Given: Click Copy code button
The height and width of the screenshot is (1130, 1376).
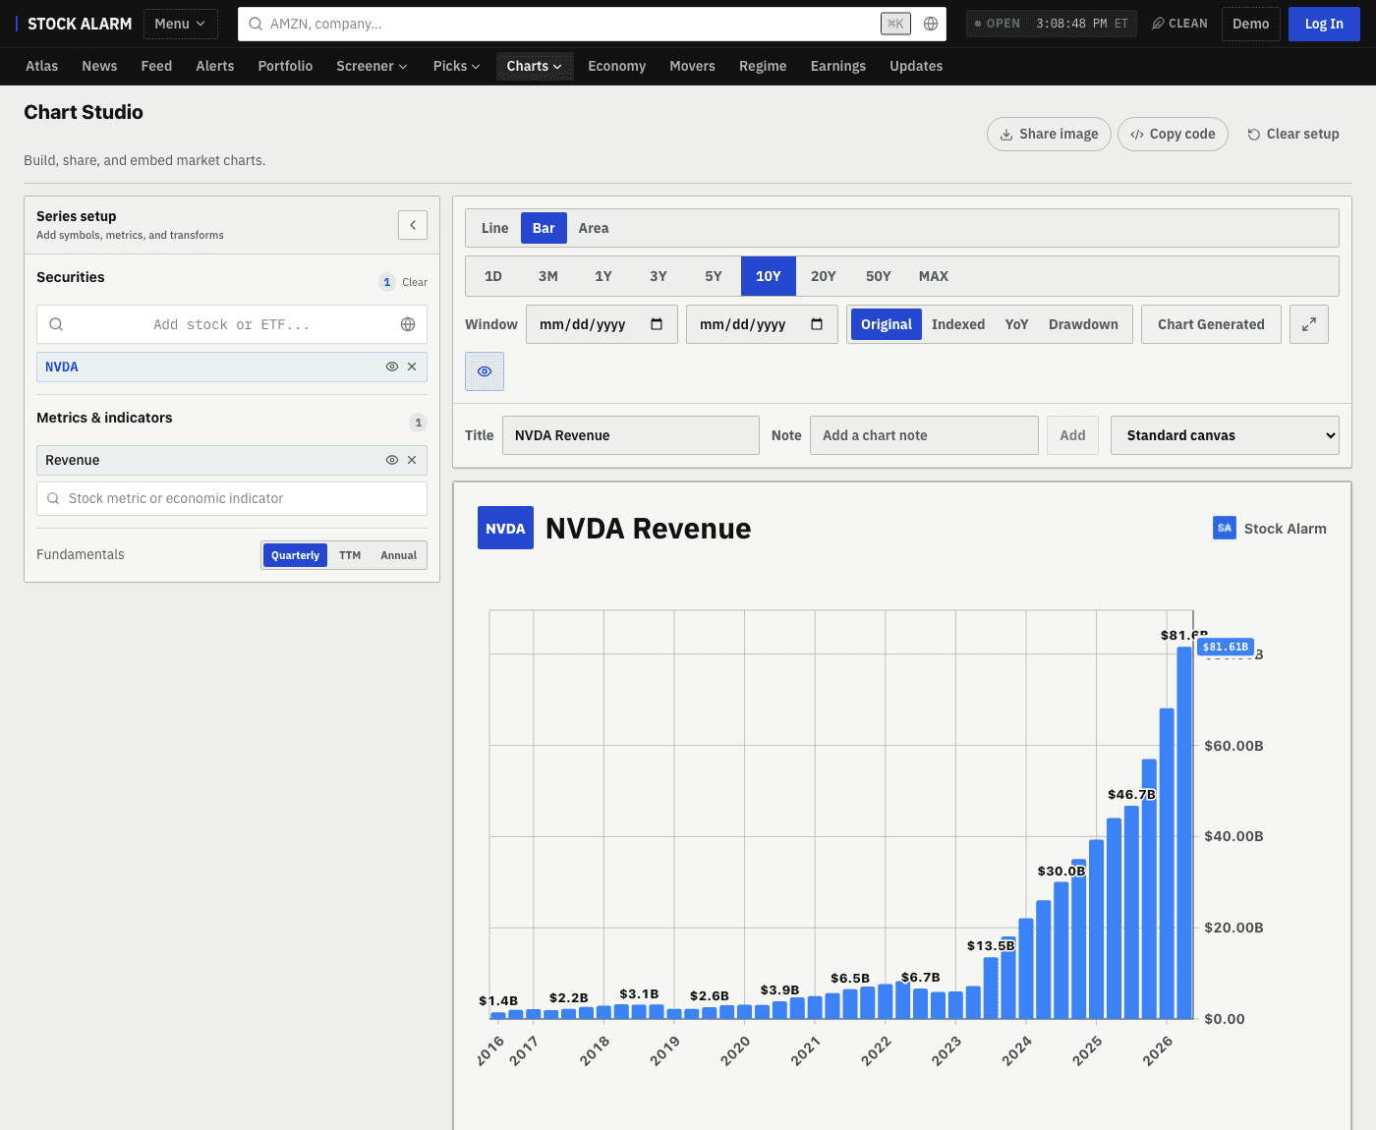Looking at the screenshot, I should (1173, 134).
